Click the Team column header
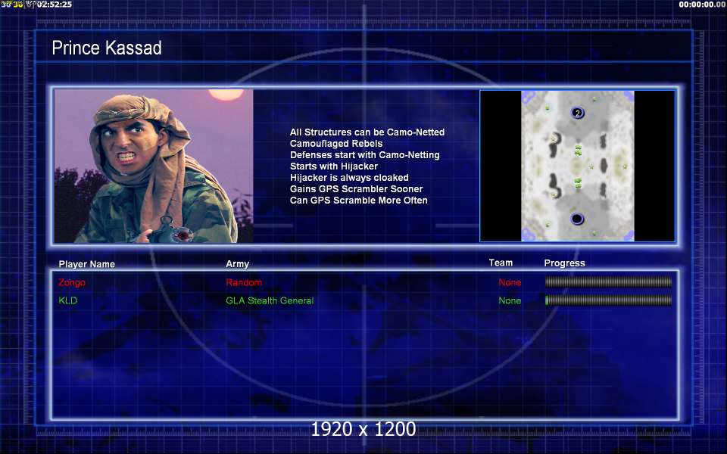727x454 pixels. pyautogui.click(x=501, y=263)
